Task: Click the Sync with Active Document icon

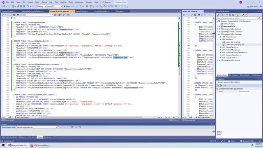Action: pyautogui.click(x=227, y=15)
